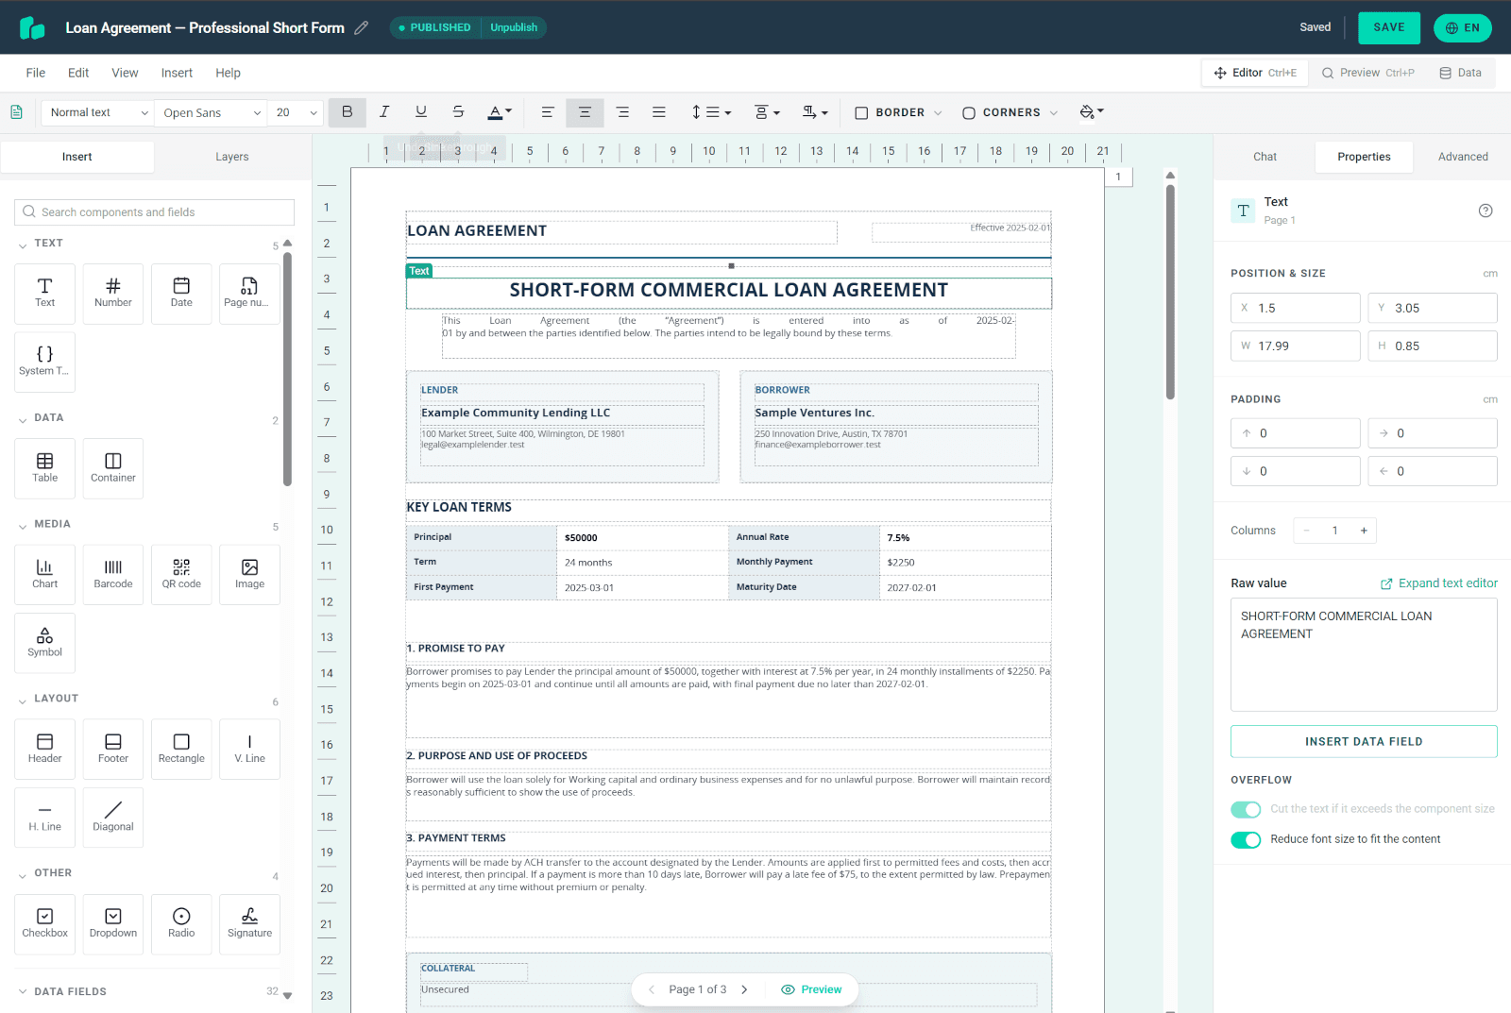Viewport: 1511px width, 1013px height.
Task: Center align the text
Action: coord(585,112)
